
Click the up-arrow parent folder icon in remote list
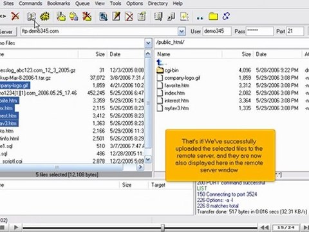coord(160,63)
